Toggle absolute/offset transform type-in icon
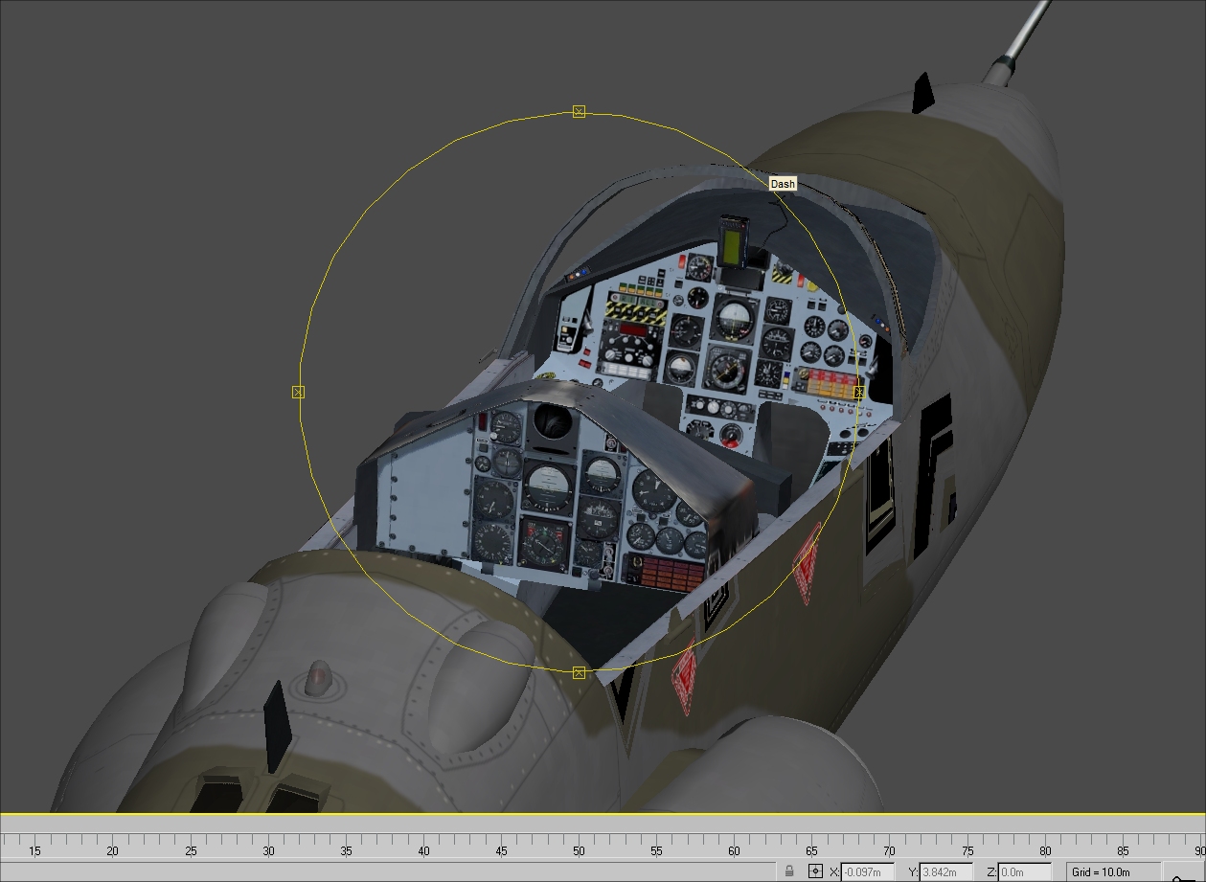Viewport: 1206px width, 882px height. tap(815, 871)
